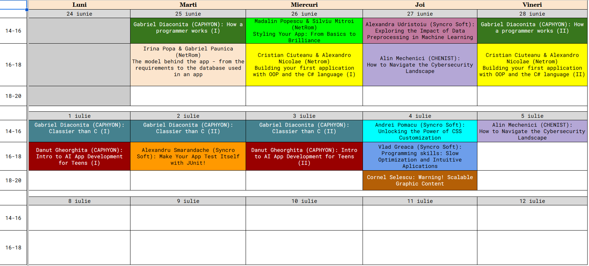This screenshot has height=266, width=589.
Task: Click the 26 iunie date cell
Action: 304,14
